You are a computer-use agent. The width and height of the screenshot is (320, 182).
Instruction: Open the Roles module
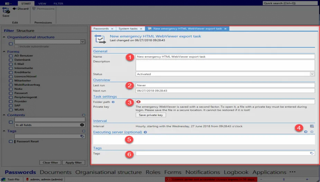(x=153, y=172)
